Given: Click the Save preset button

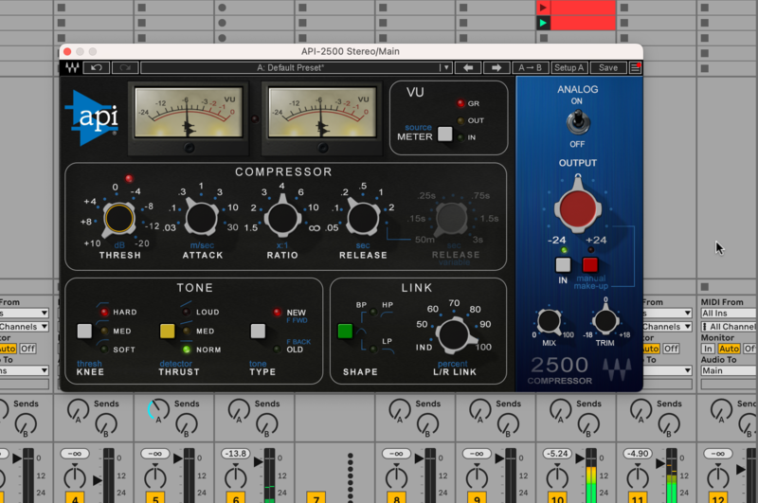Looking at the screenshot, I should coord(608,68).
